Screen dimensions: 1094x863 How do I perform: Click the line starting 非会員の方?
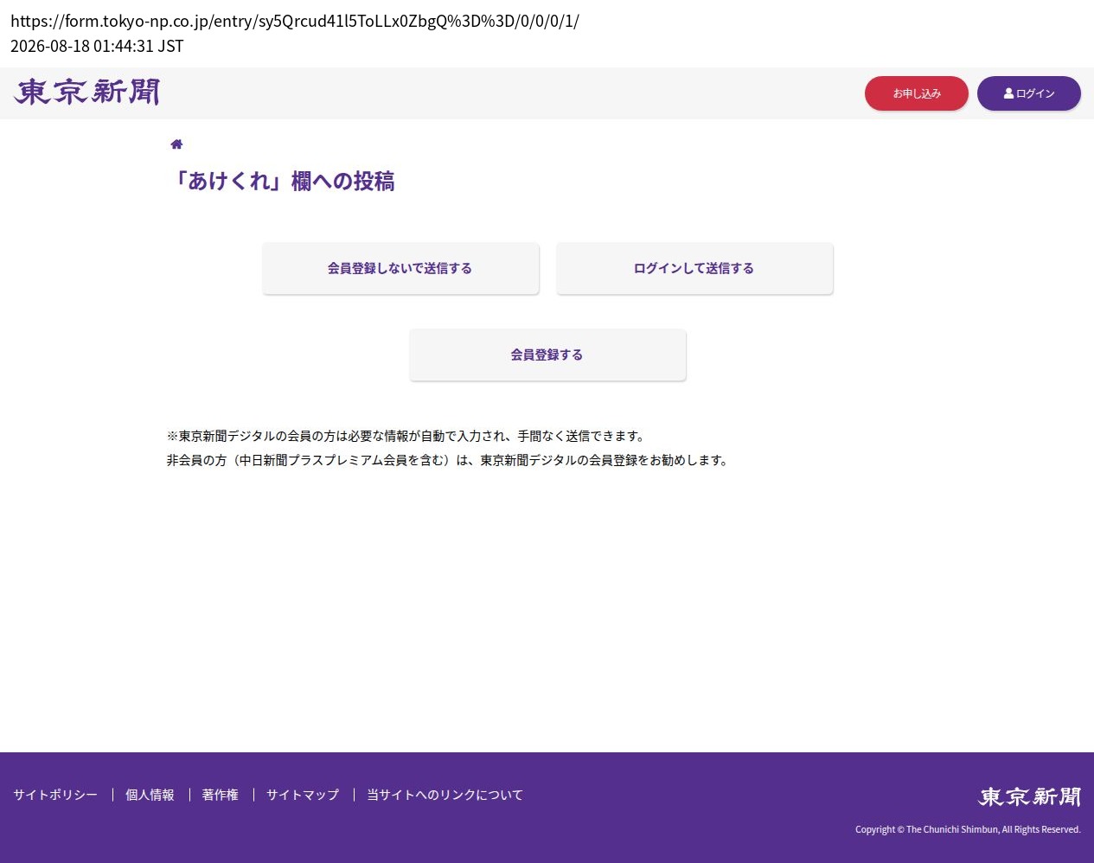pos(448,460)
